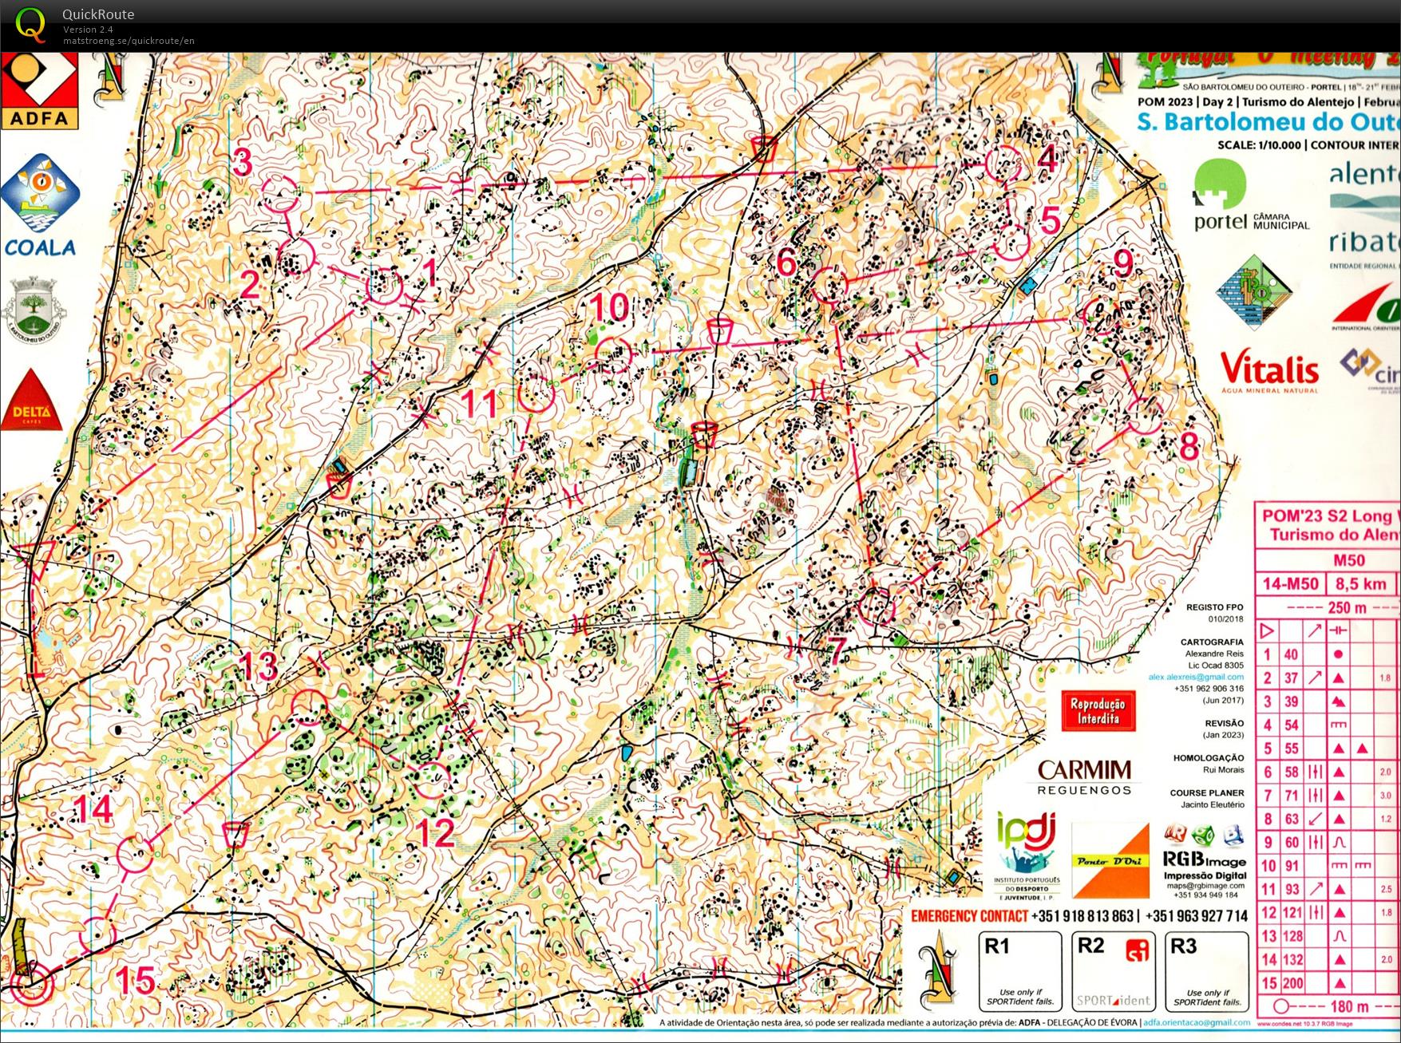Click the Portel Câmara Municipal logo
The height and width of the screenshot is (1043, 1401).
pyautogui.click(x=1251, y=196)
